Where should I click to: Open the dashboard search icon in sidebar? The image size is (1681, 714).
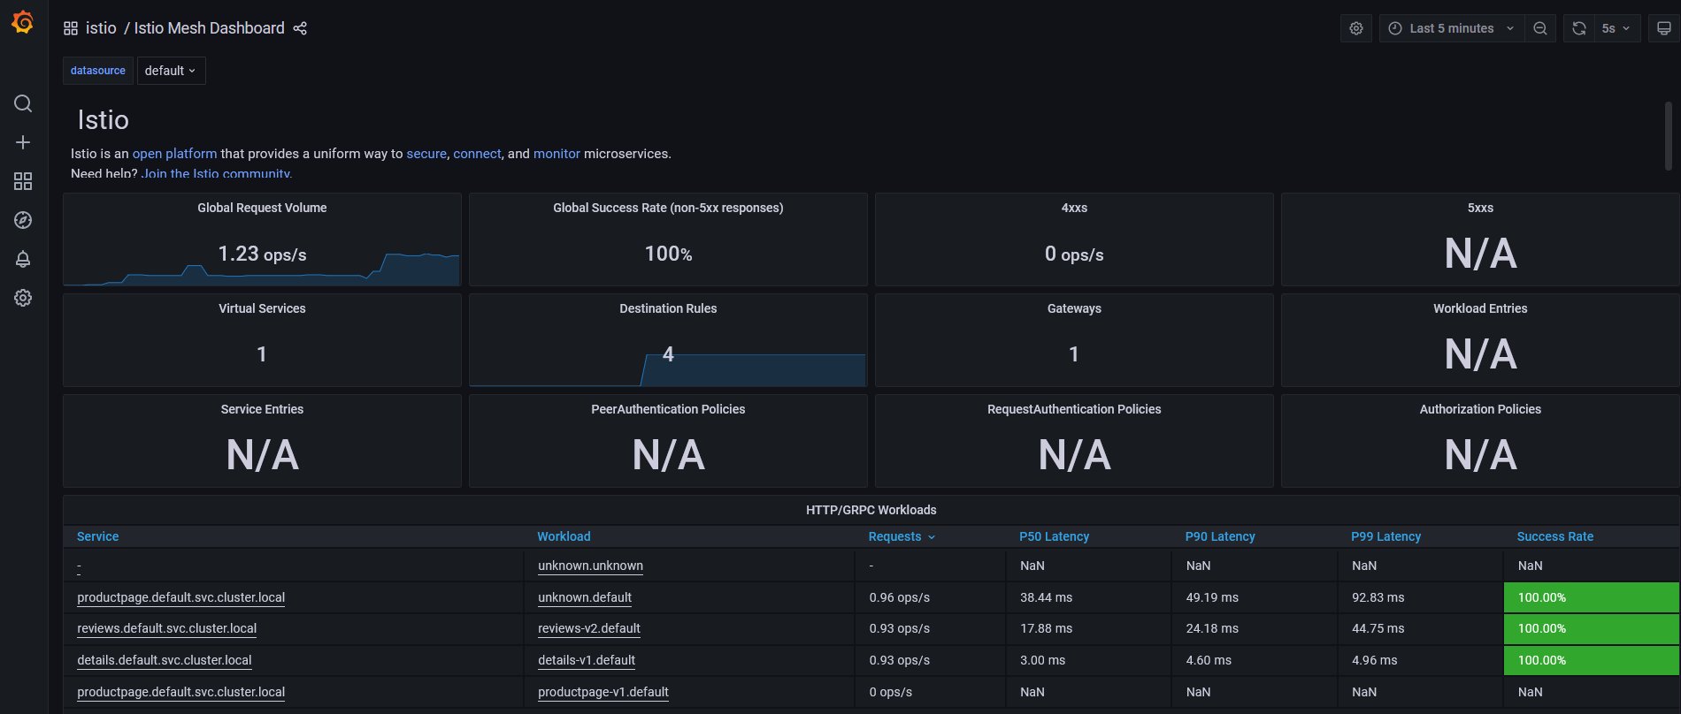(23, 103)
